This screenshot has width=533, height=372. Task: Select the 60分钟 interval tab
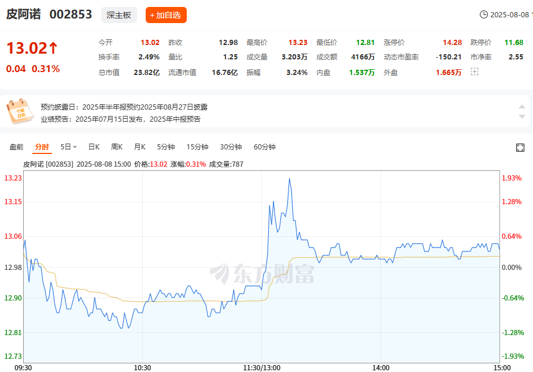(x=264, y=147)
